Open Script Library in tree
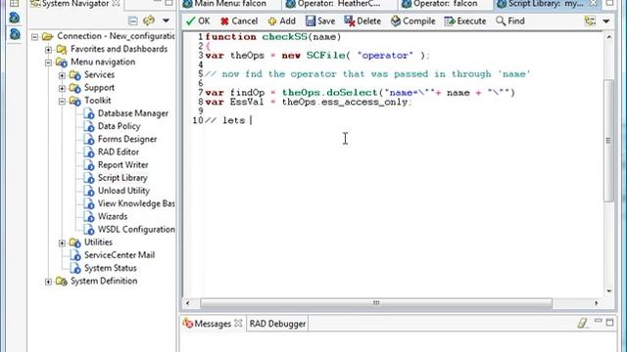Viewport: 627px width, 352px height. (x=122, y=178)
